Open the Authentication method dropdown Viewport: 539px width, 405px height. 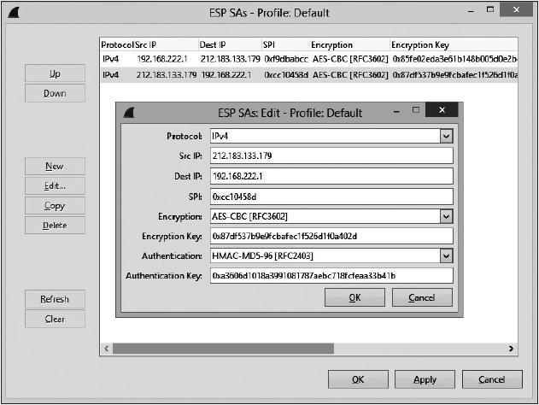click(445, 255)
